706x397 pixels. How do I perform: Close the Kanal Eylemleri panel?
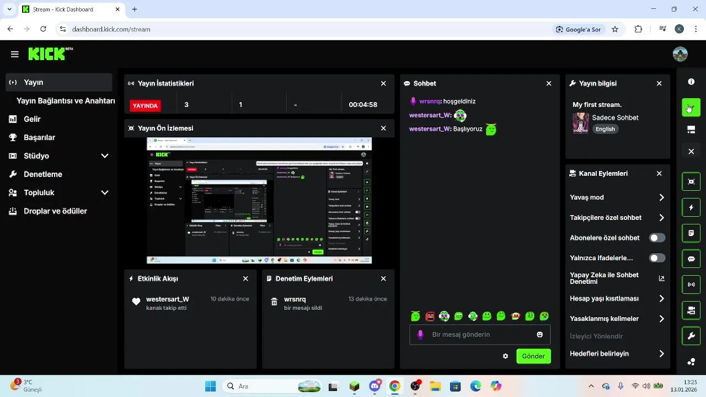pos(659,173)
